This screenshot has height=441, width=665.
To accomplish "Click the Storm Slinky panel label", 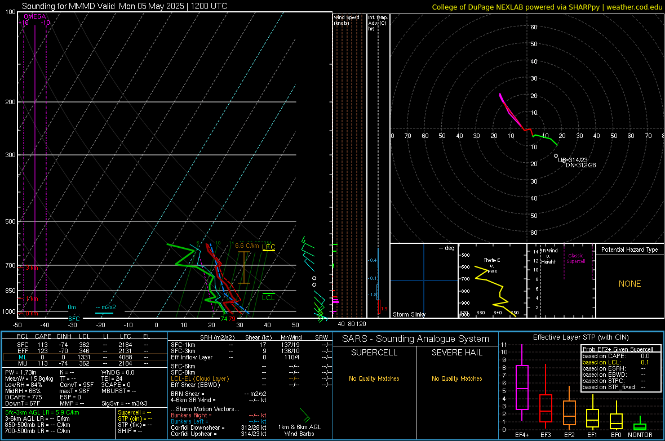I will (409, 314).
